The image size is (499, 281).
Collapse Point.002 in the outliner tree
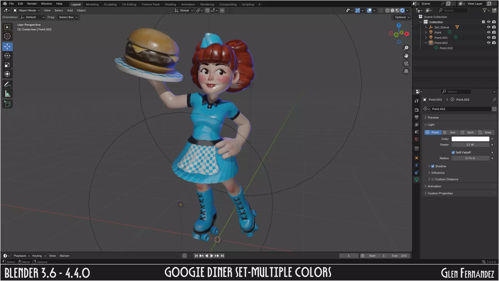(426, 43)
